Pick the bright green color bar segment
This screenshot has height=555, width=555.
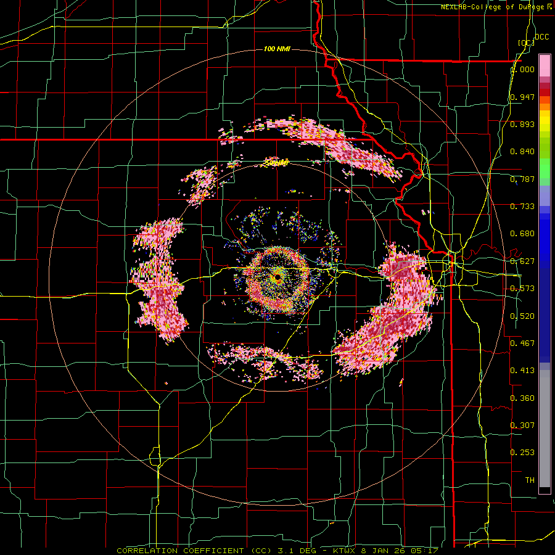click(545, 168)
